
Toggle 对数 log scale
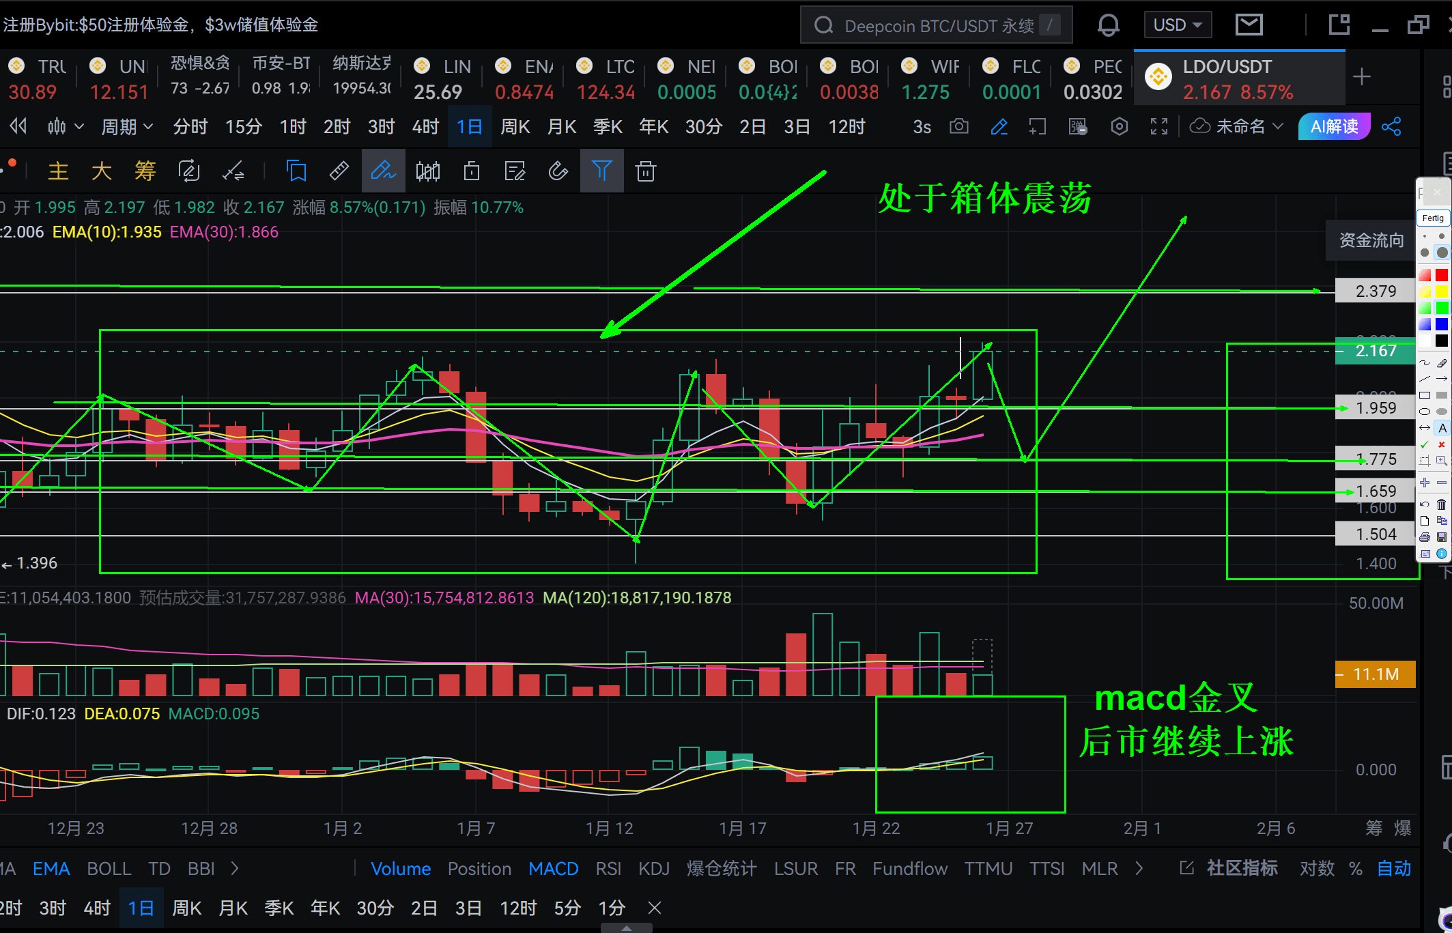click(x=1317, y=868)
